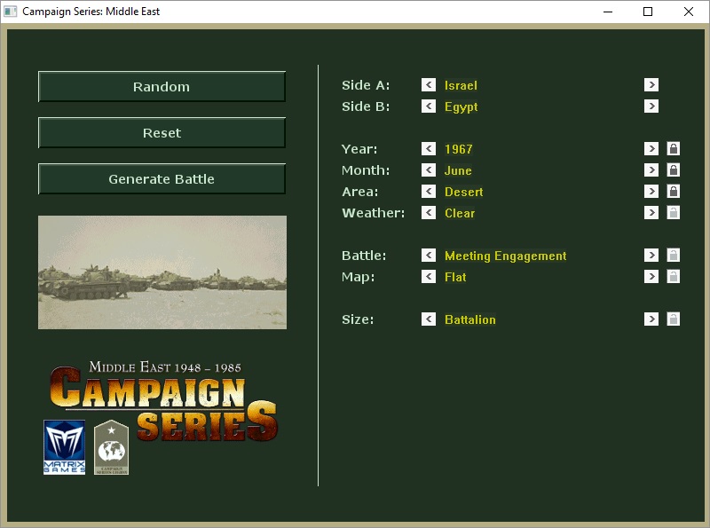Click the Campaign Series title logo

[164, 401]
